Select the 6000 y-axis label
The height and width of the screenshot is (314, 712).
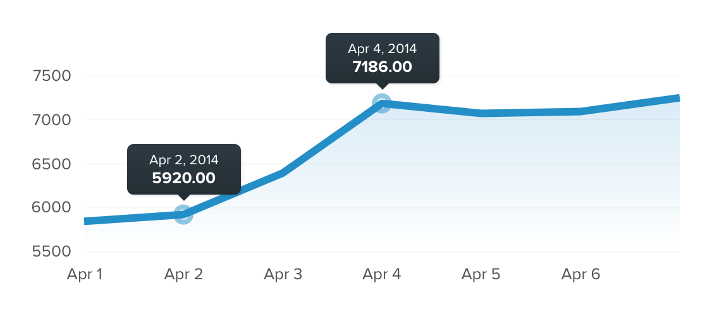[x=51, y=207]
